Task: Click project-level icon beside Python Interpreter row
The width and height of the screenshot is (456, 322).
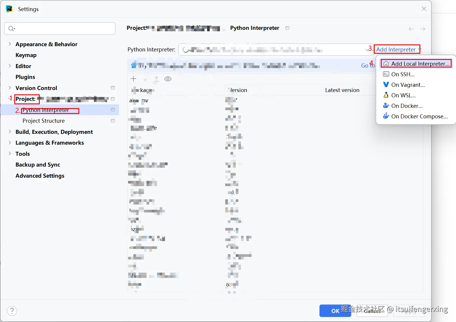Action: (113, 110)
